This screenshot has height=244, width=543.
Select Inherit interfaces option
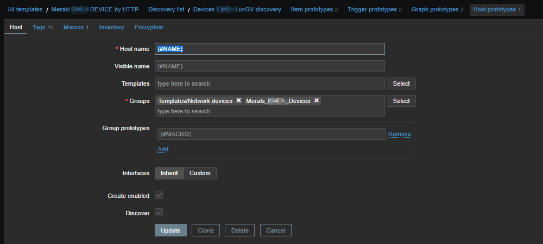169,173
